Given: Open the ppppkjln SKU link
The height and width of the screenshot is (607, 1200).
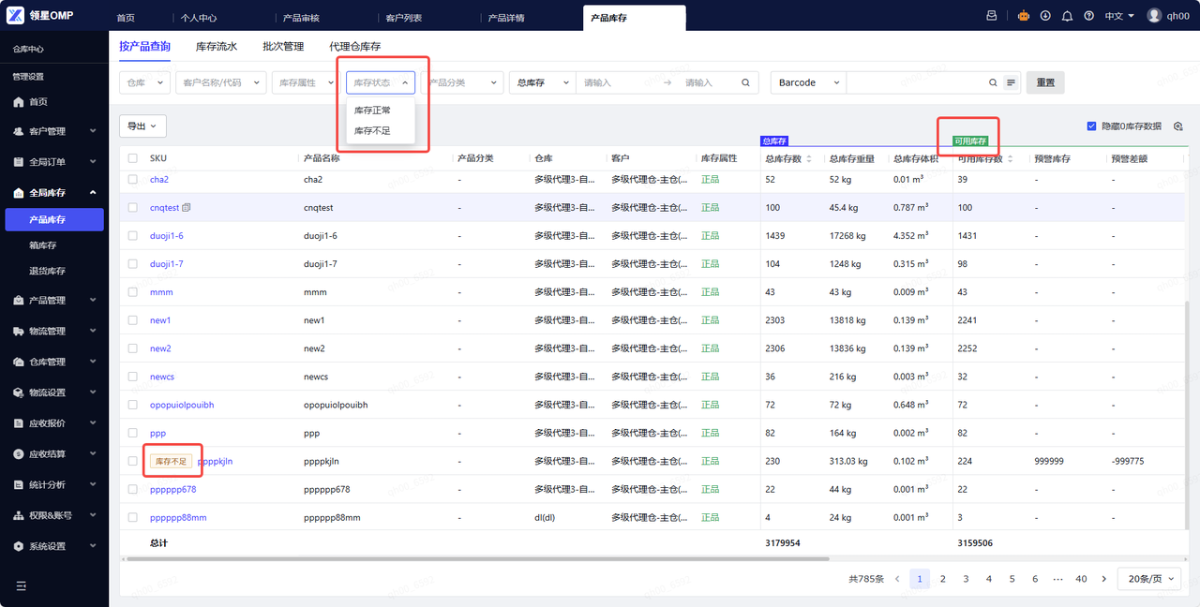Looking at the screenshot, I should coord(215,461).
